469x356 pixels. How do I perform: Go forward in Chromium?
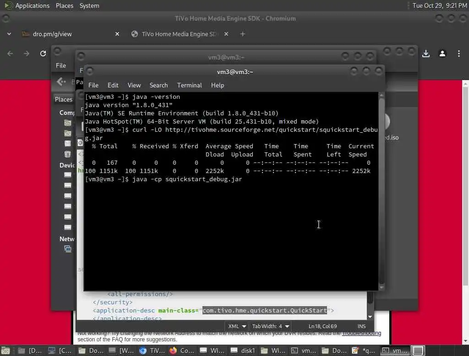pyautogui.click(x=27, y=54)
